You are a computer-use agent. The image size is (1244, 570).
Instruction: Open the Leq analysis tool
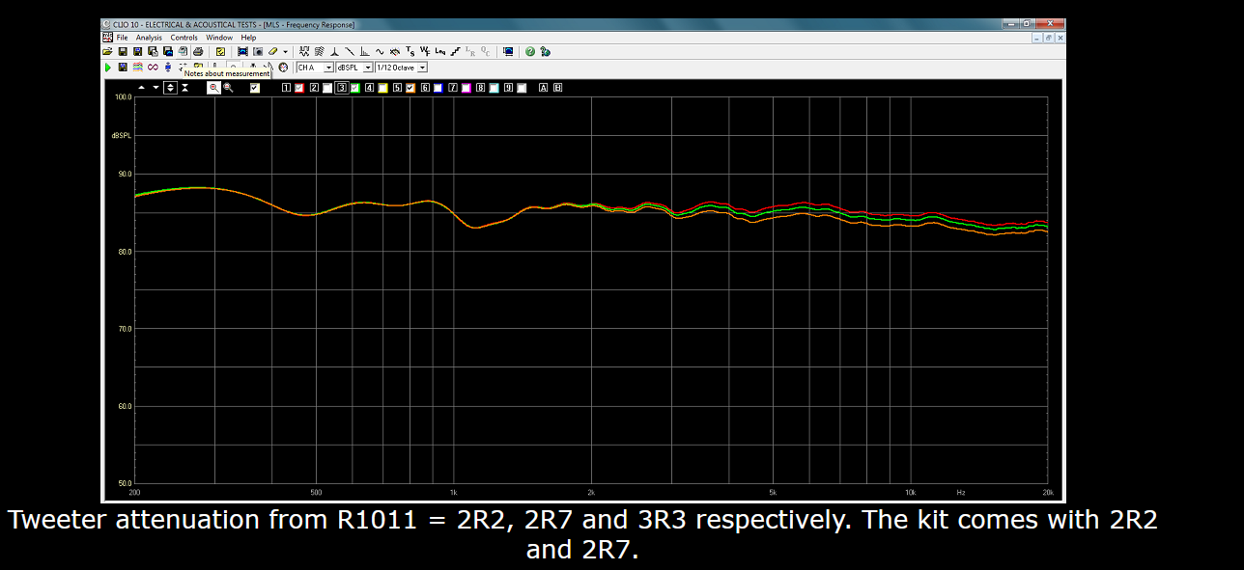(439, 51)
